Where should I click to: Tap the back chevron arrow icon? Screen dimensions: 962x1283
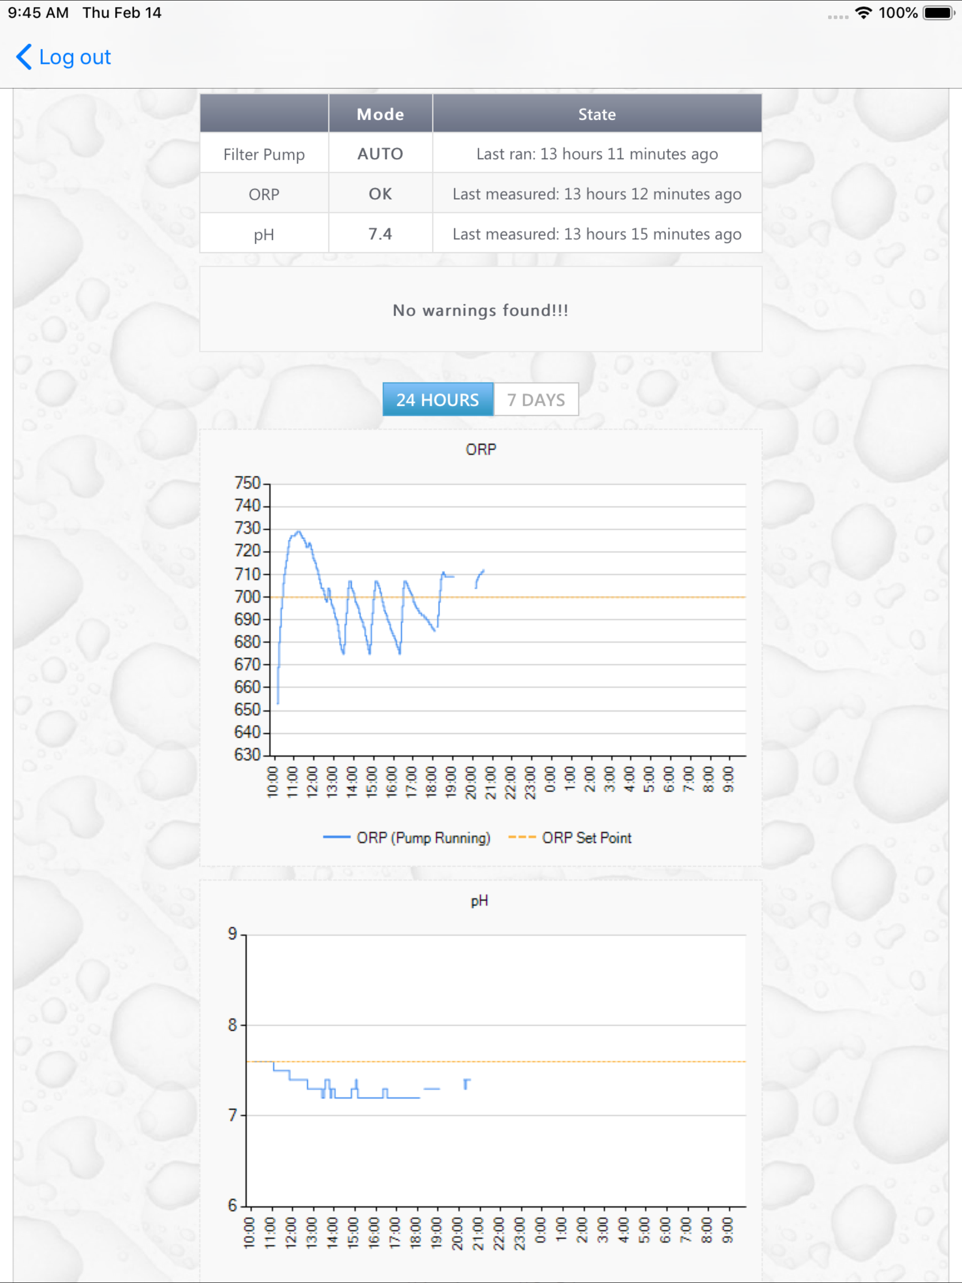[23, 57]
